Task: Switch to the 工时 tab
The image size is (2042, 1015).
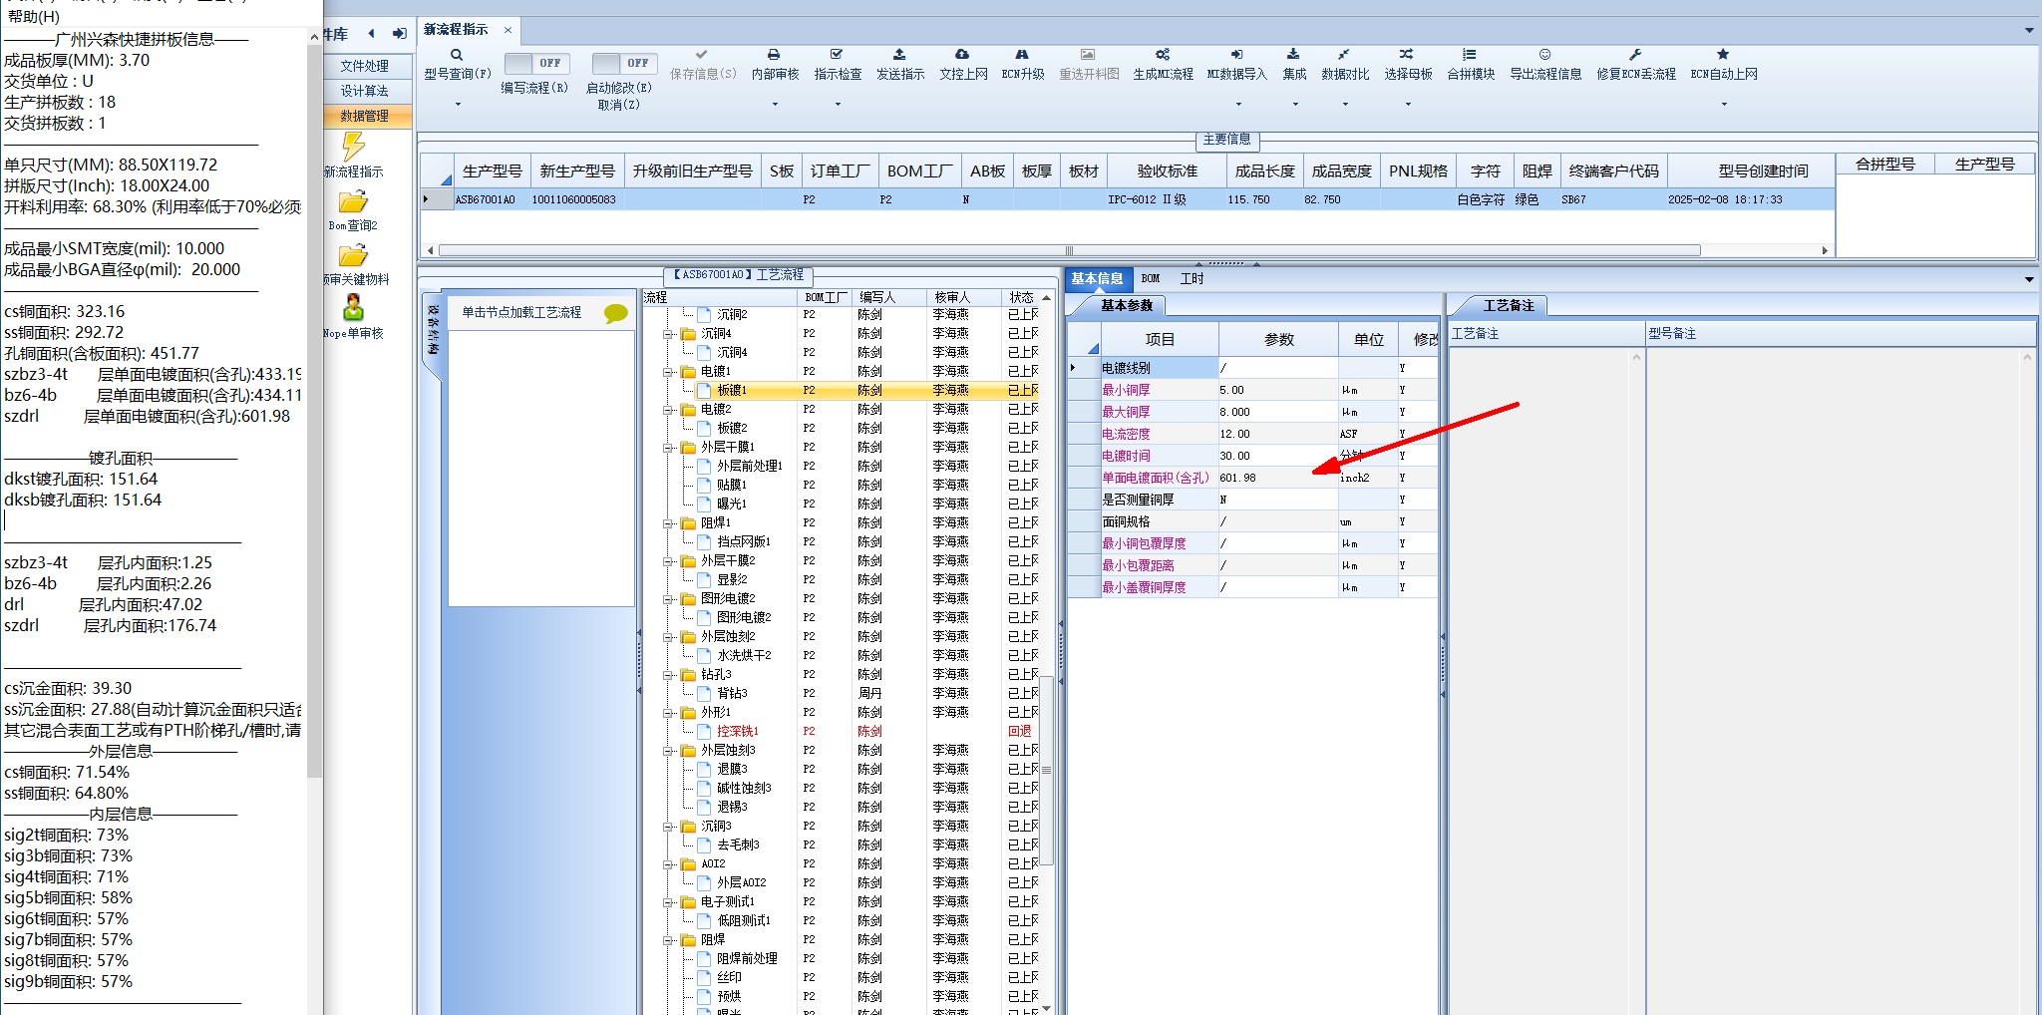Action: tap(1191, 279)
